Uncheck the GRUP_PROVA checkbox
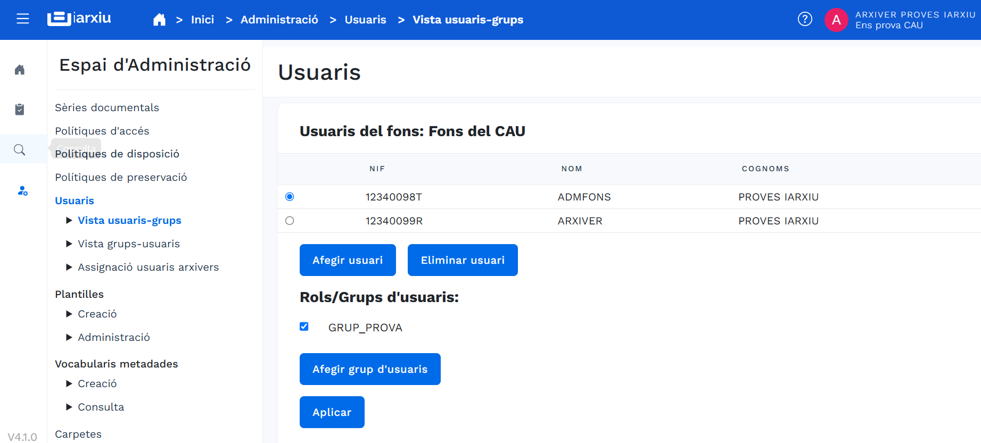981x443 pixels. pos(304,327)
